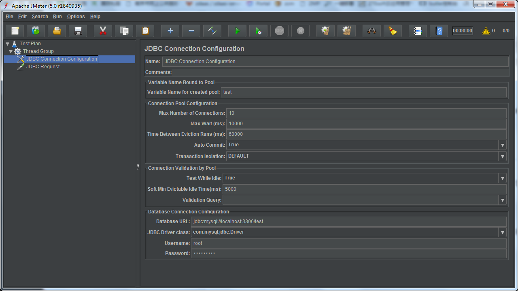Viewport: 518px width, 291px height.
Task: Click the Shutdown threads toolbar icon
Action: tap(300, 31)
